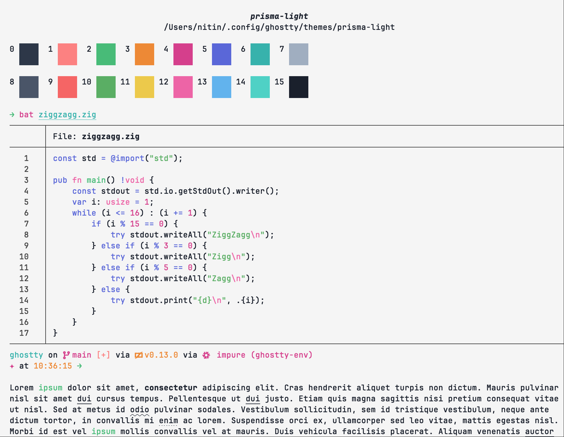Click the fn keyword on line 3
Viewport: 564px width, 437px height.
(77, 180)
